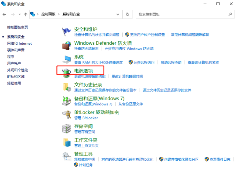237x174 pixels.
Task: Open 安全和维护 heading link
Action: (x=86, y=29)
